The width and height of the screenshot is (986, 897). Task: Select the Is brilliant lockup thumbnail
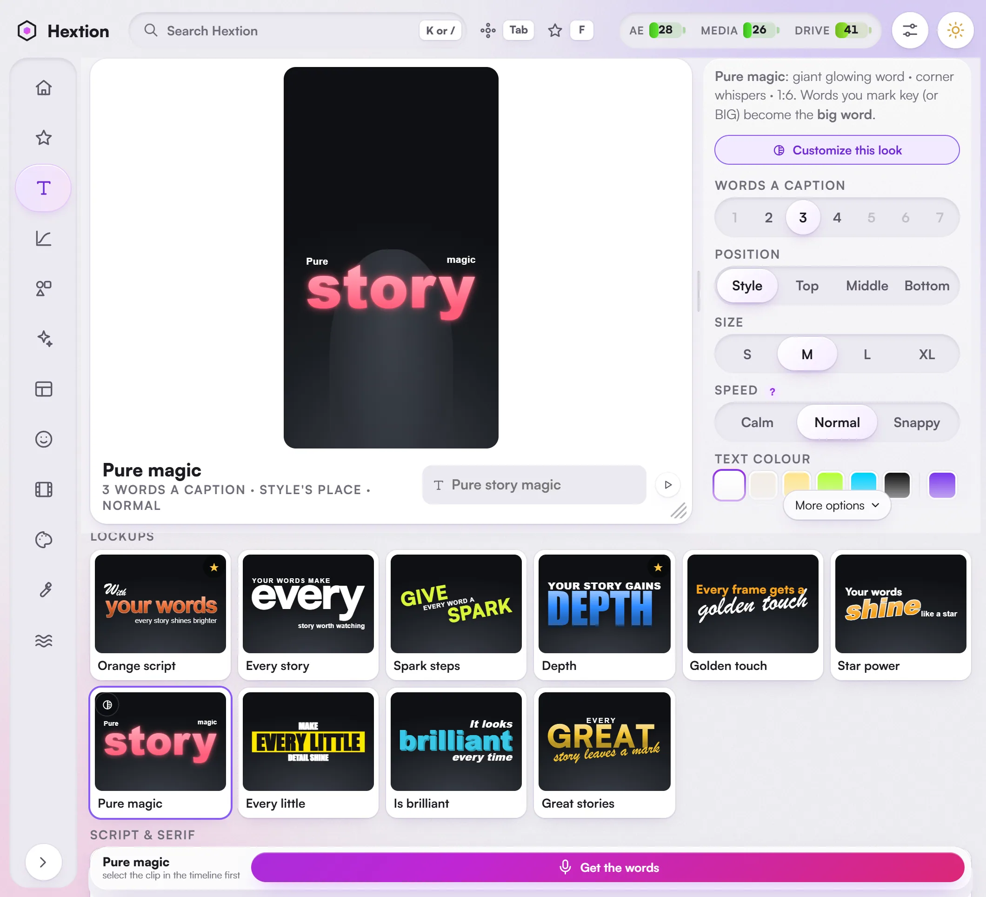click(456, 753)
